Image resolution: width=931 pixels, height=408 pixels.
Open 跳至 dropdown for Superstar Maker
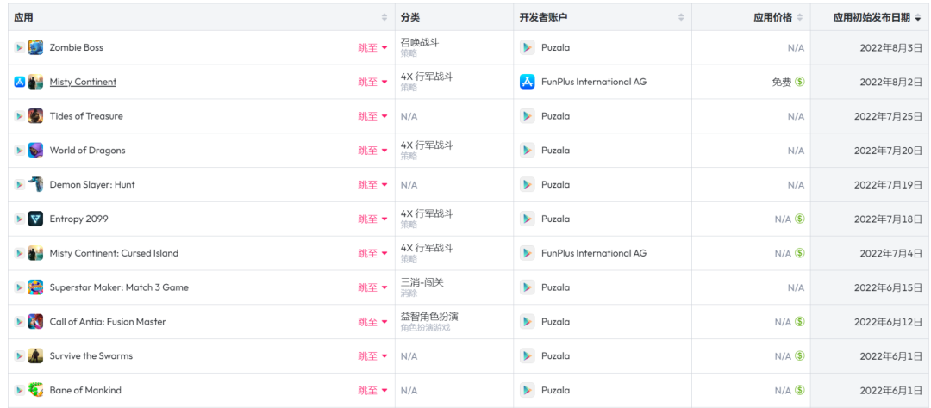[373, 287]
